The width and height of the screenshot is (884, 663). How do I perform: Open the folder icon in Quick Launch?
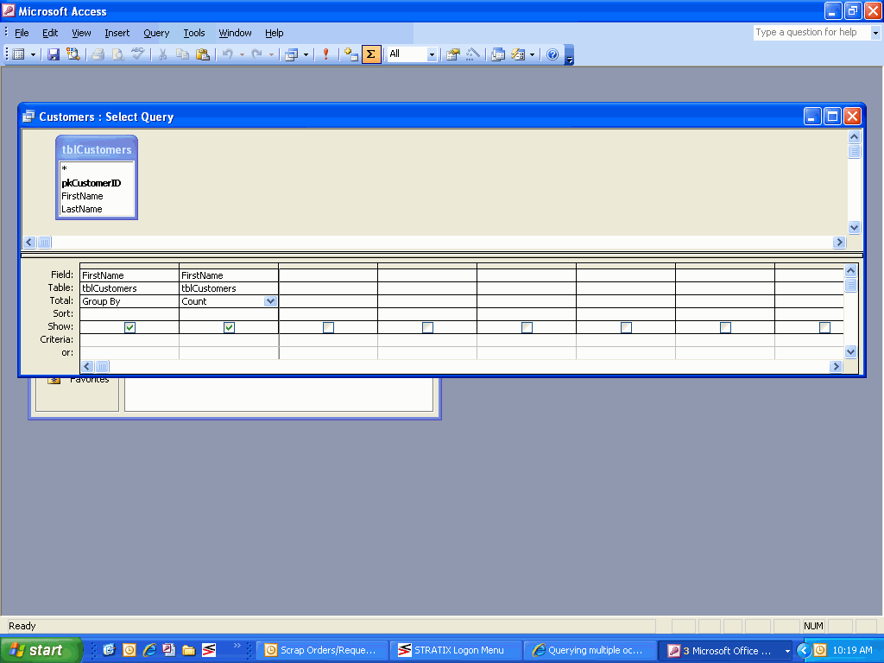pos(189,650)
